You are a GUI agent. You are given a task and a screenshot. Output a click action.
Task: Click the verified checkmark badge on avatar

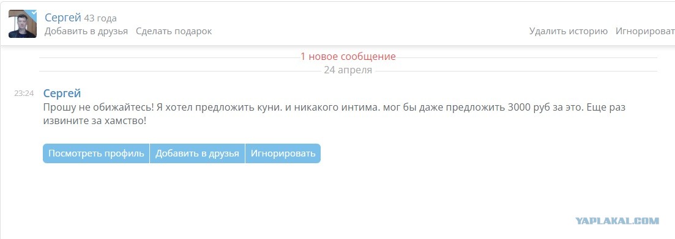pos(32,13)
